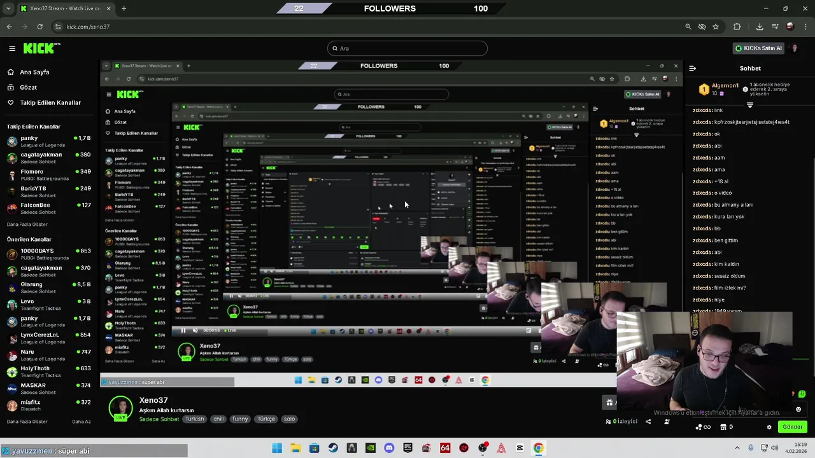Click Gönder send button
The height and width of the screenshot is (458, 815).
click(792, 427)
